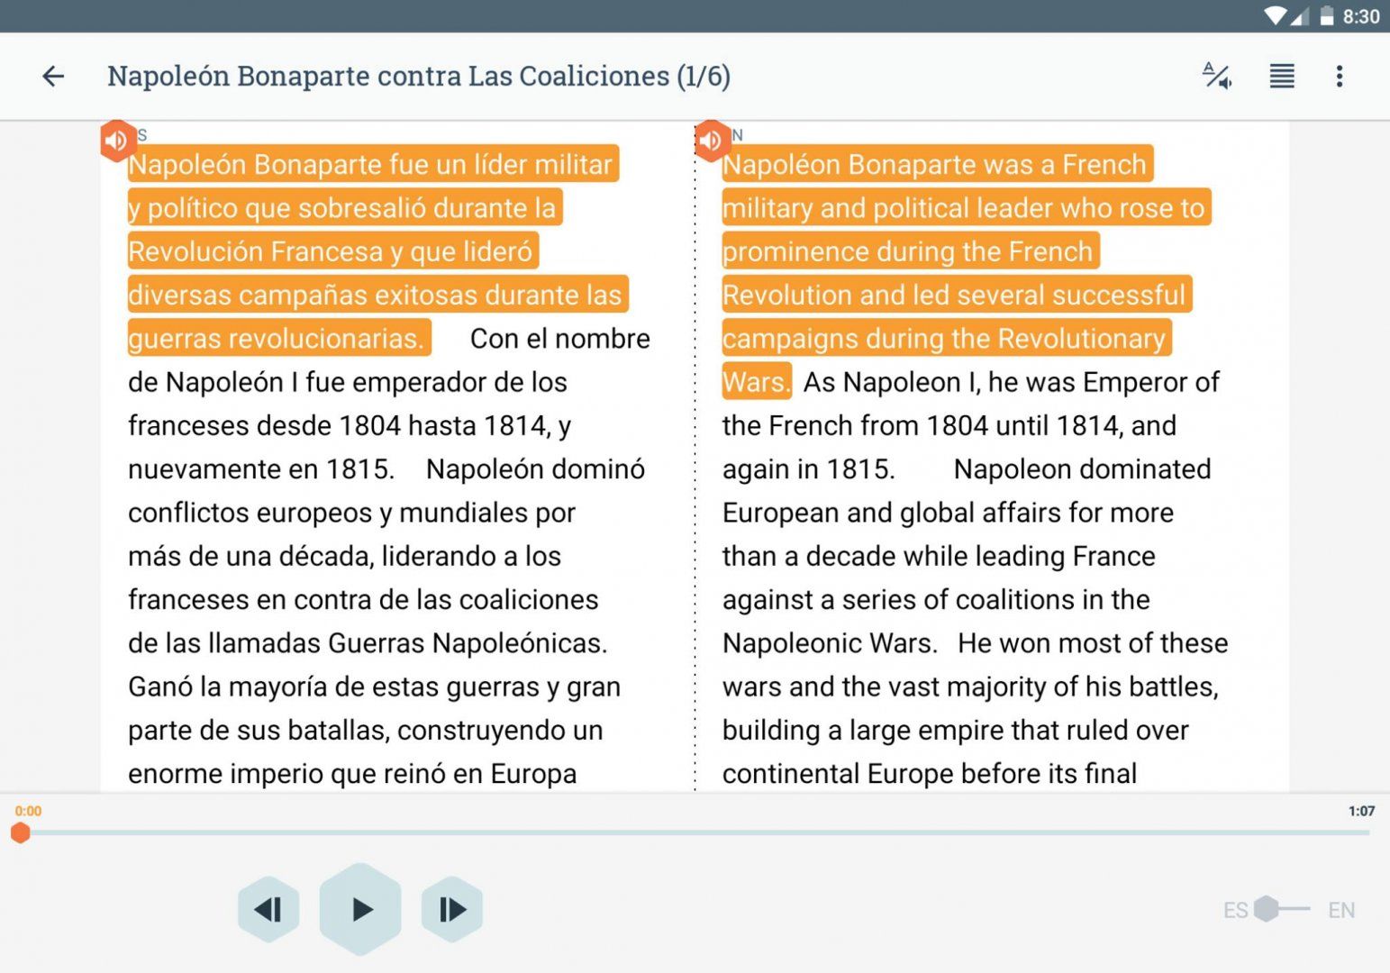Screen dimensions: 1390x973
Task: Tap the cellular signal status icon
Action: (1299, 16)
